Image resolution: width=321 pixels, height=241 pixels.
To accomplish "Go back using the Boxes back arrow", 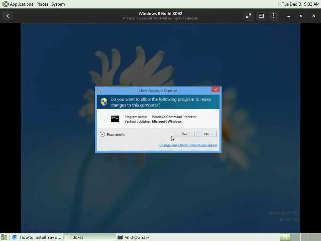I will click(8, 16).
